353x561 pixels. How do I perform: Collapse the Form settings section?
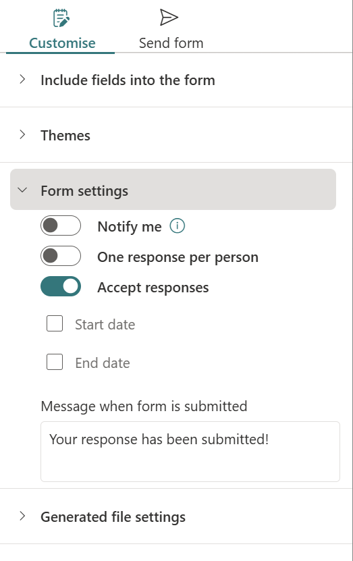click(173, 190)
